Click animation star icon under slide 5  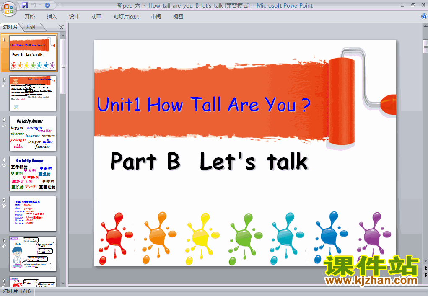[x=4, y=206]
